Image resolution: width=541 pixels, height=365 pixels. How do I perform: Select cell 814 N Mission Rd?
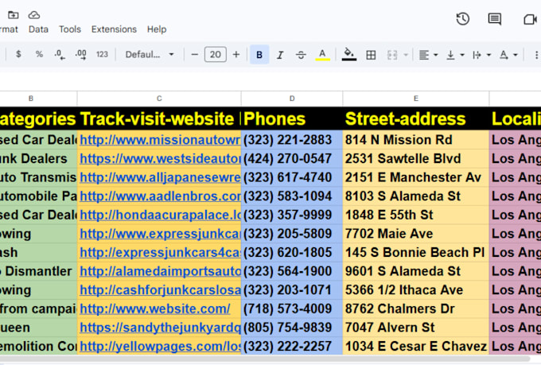click(416, 140)
